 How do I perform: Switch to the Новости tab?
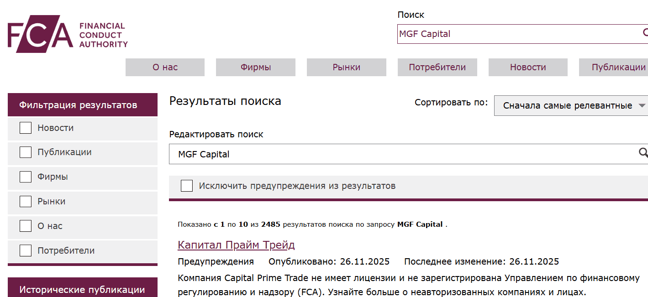pos(527,67)
